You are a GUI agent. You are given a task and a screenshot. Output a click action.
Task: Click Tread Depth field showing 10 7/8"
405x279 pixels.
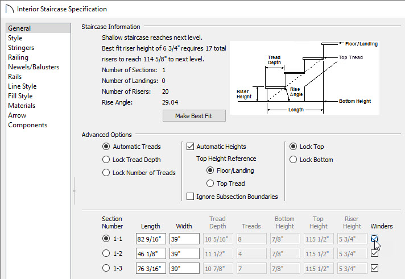[x=218, y=268]
